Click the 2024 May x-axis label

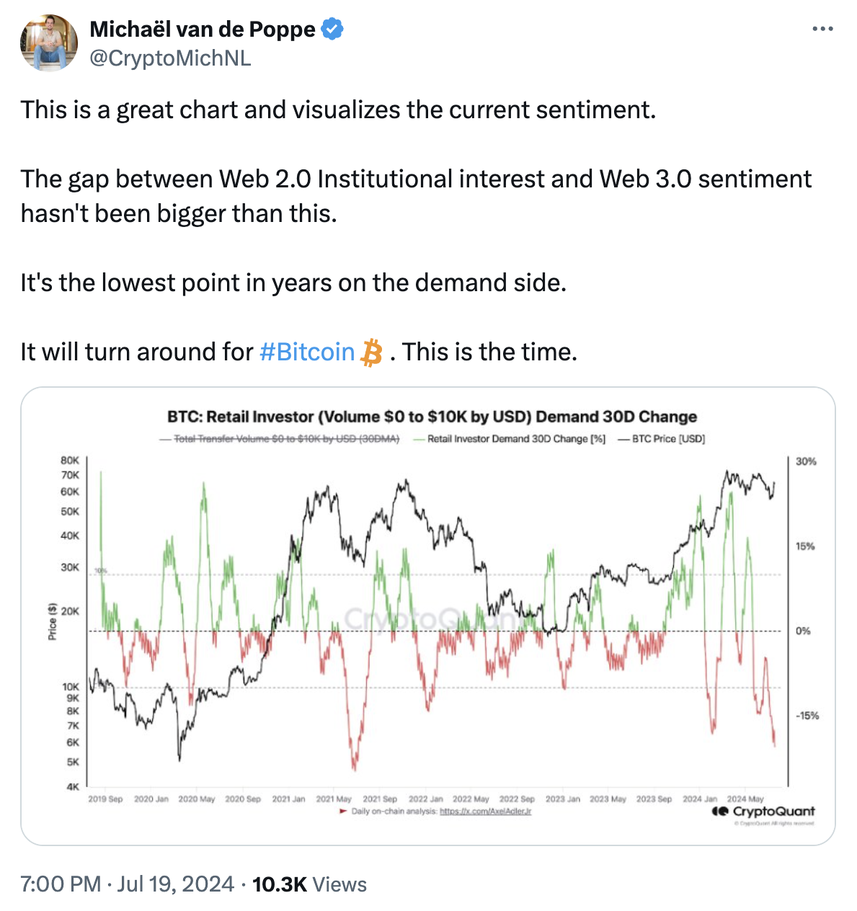tap(745, 799)
